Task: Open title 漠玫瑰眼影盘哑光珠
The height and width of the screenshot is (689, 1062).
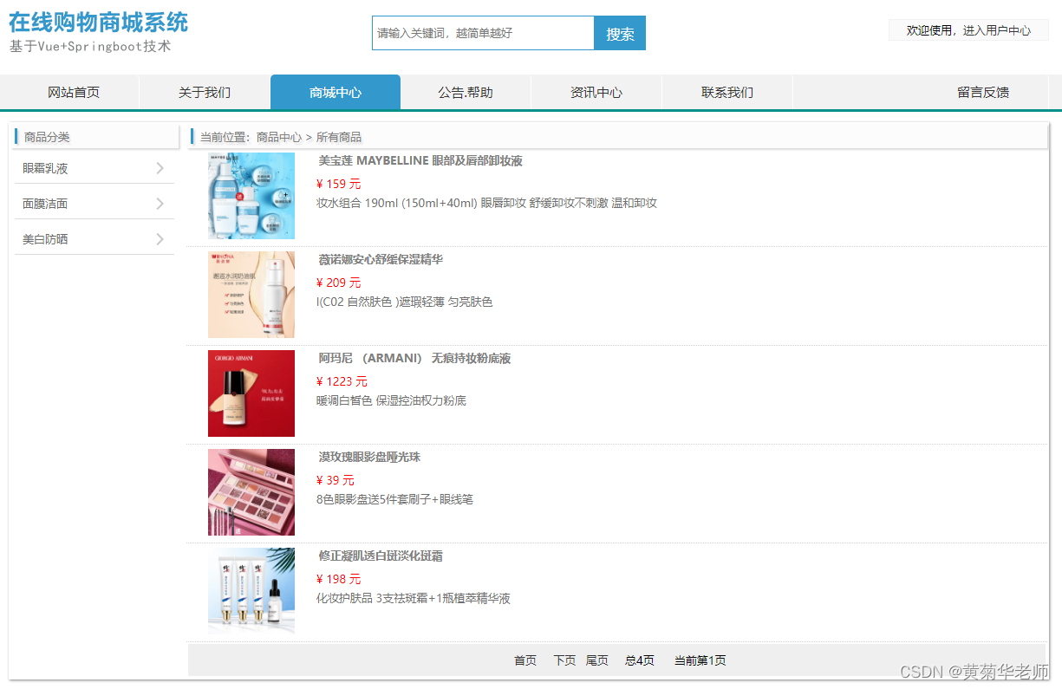Action: click(369, 458)
